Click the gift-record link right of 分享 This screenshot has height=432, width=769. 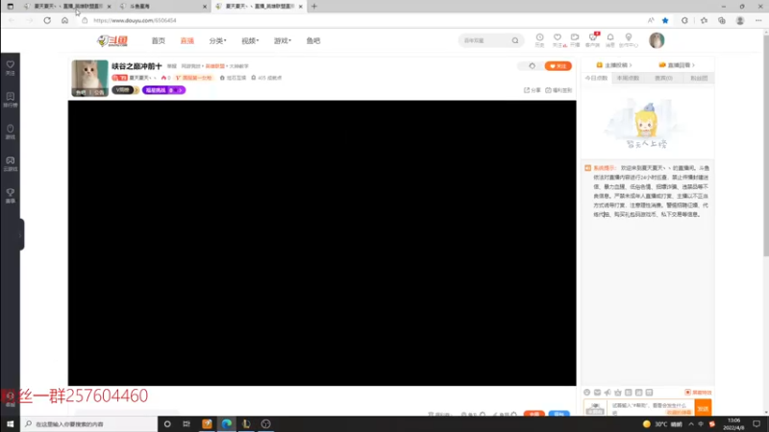[x=558, y=90]
